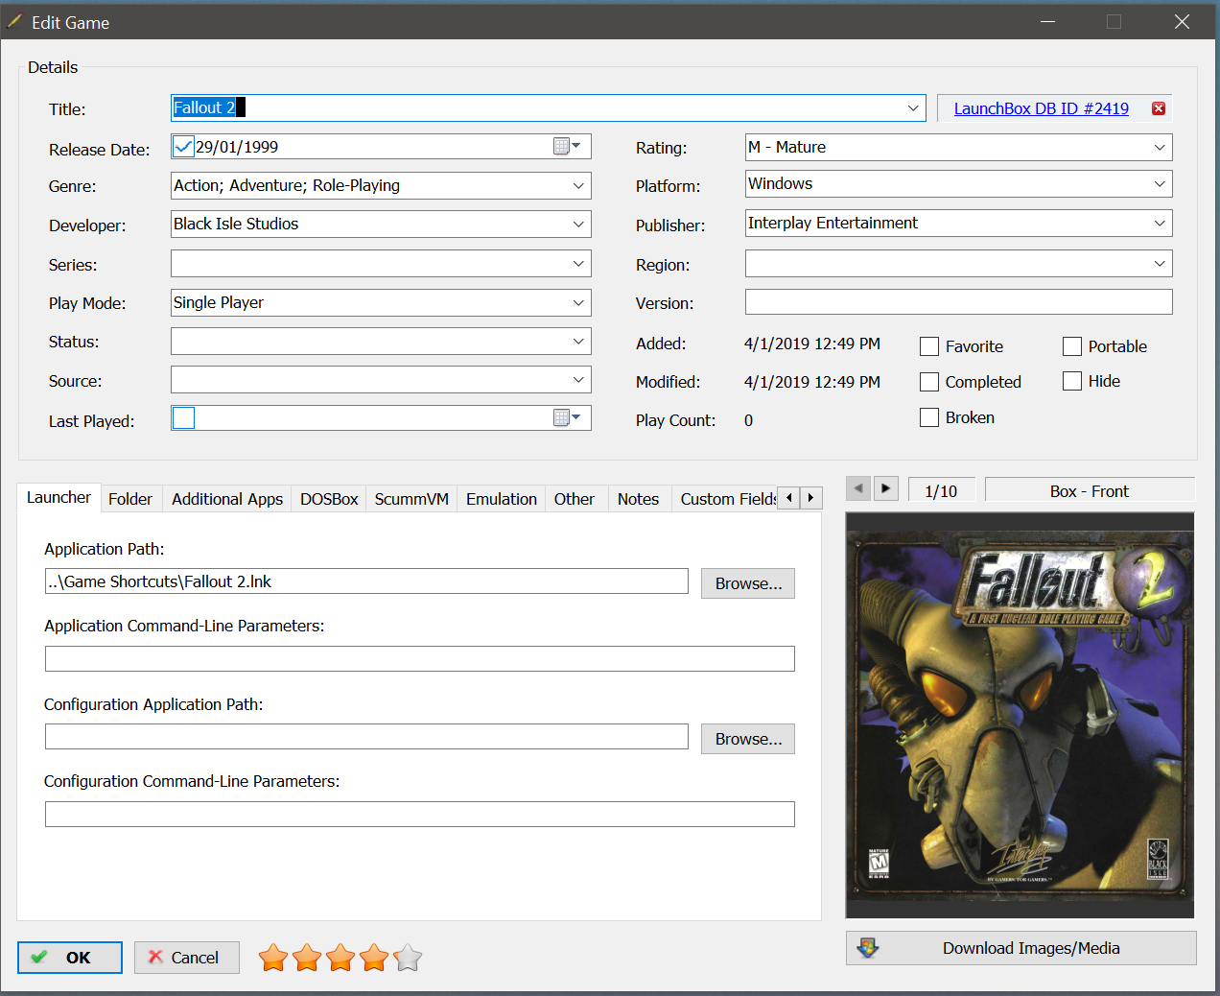Screen dimensions: 1220x996
Task: Expand the Region dropdown
Action: (1160, 263)
